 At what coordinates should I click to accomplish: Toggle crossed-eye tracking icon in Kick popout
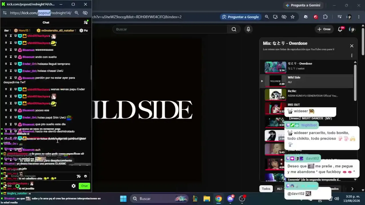(x=85, y=13)
